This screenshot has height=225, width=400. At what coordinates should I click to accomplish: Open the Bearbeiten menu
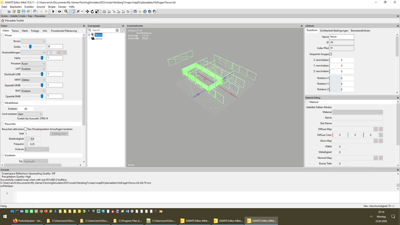[x=16, y=7]
